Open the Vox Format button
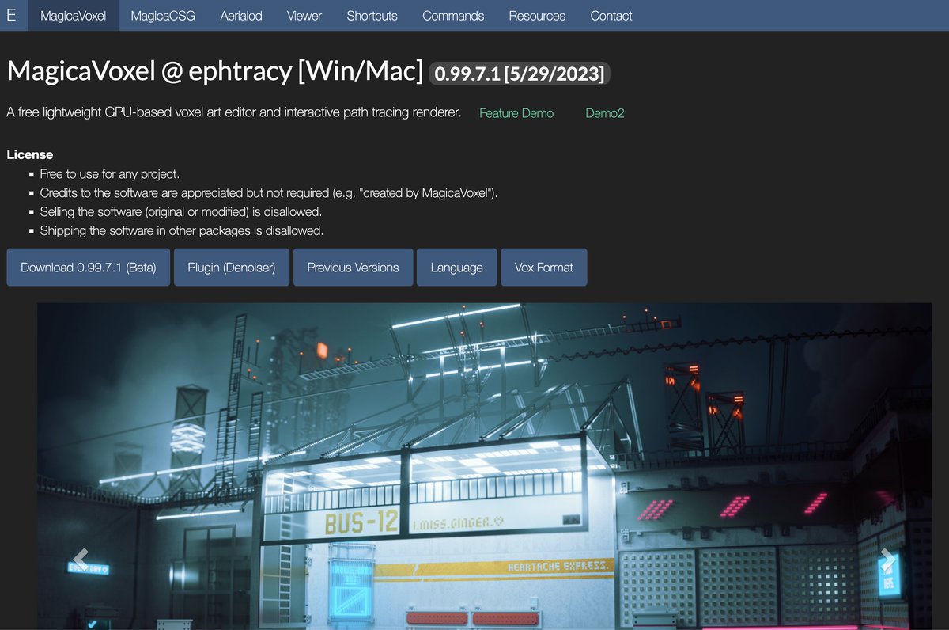949x630 pixels. click(x=544, y=268)
